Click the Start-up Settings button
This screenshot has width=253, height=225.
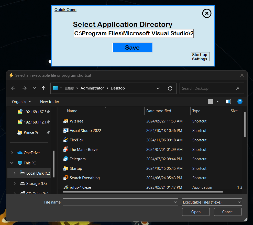(x=200, y=57)
